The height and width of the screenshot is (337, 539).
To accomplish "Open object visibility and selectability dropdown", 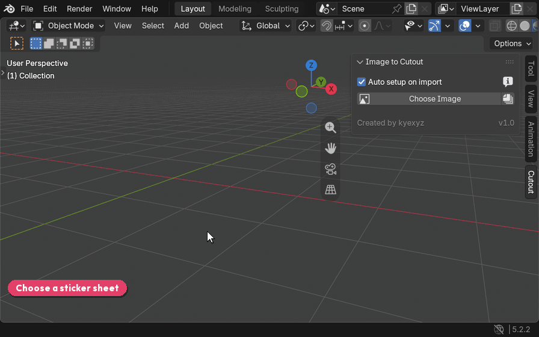I will [413, 26].
